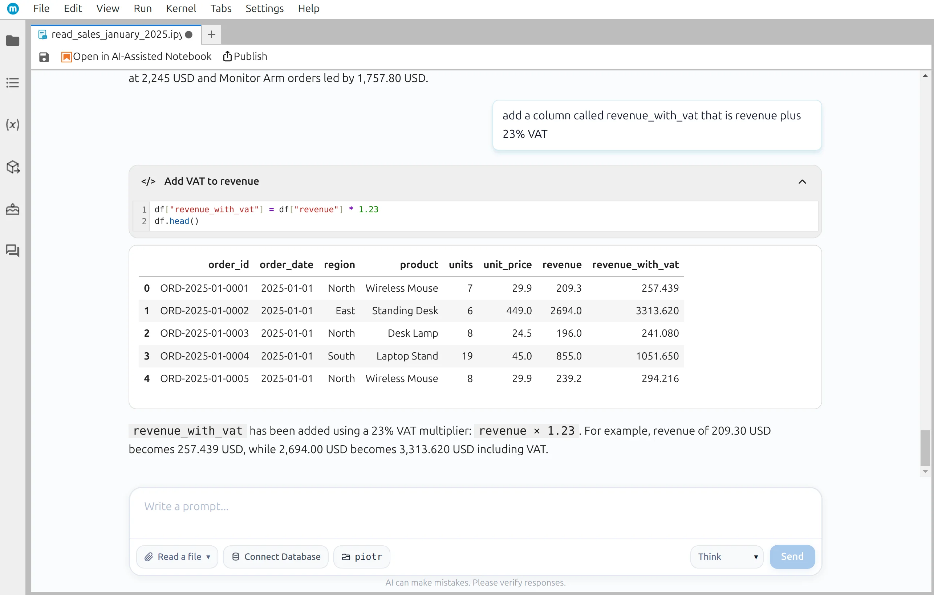Click the revenue_with_vat column header
934x595 pixels.
(x=635, y=264)
